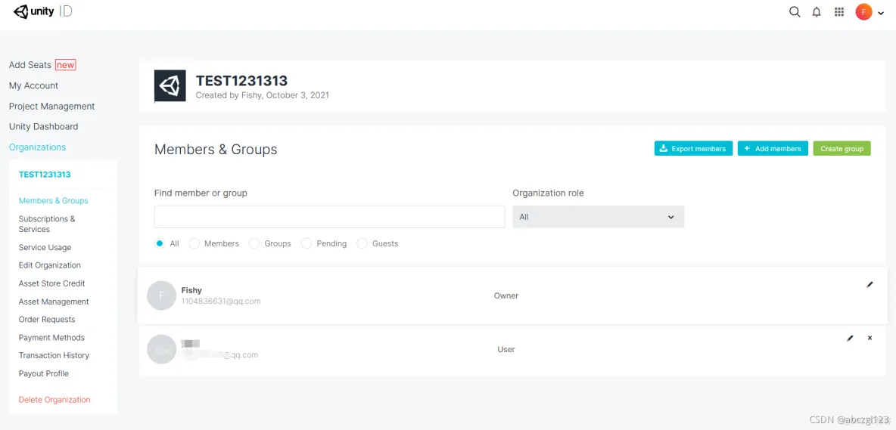
Task: Open Unity Dashboard in the sidebar
Action: (43, 127)
